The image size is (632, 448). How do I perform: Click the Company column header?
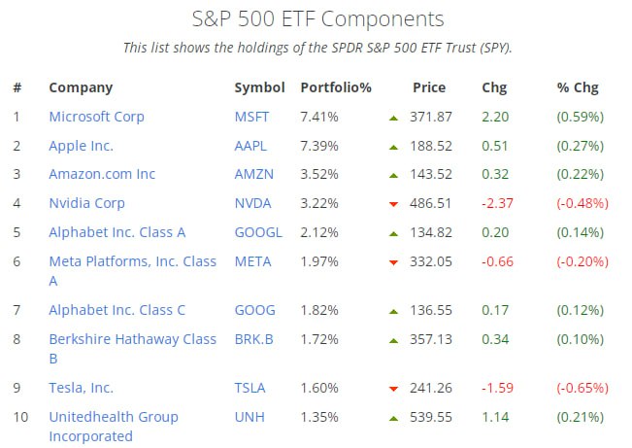click(x=81, y=87)
